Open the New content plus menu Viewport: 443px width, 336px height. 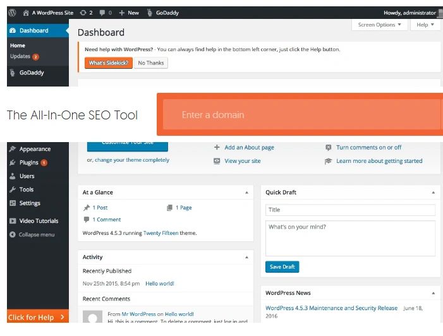point(129,13)
